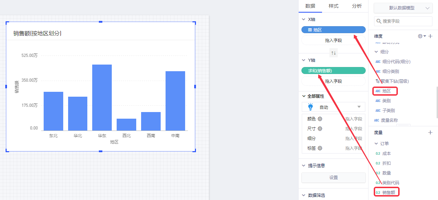Image resolution: width=438 pixels, height=200 pixels.
Task: Click the add measure plus icon
Action: [x=430, y=133]
